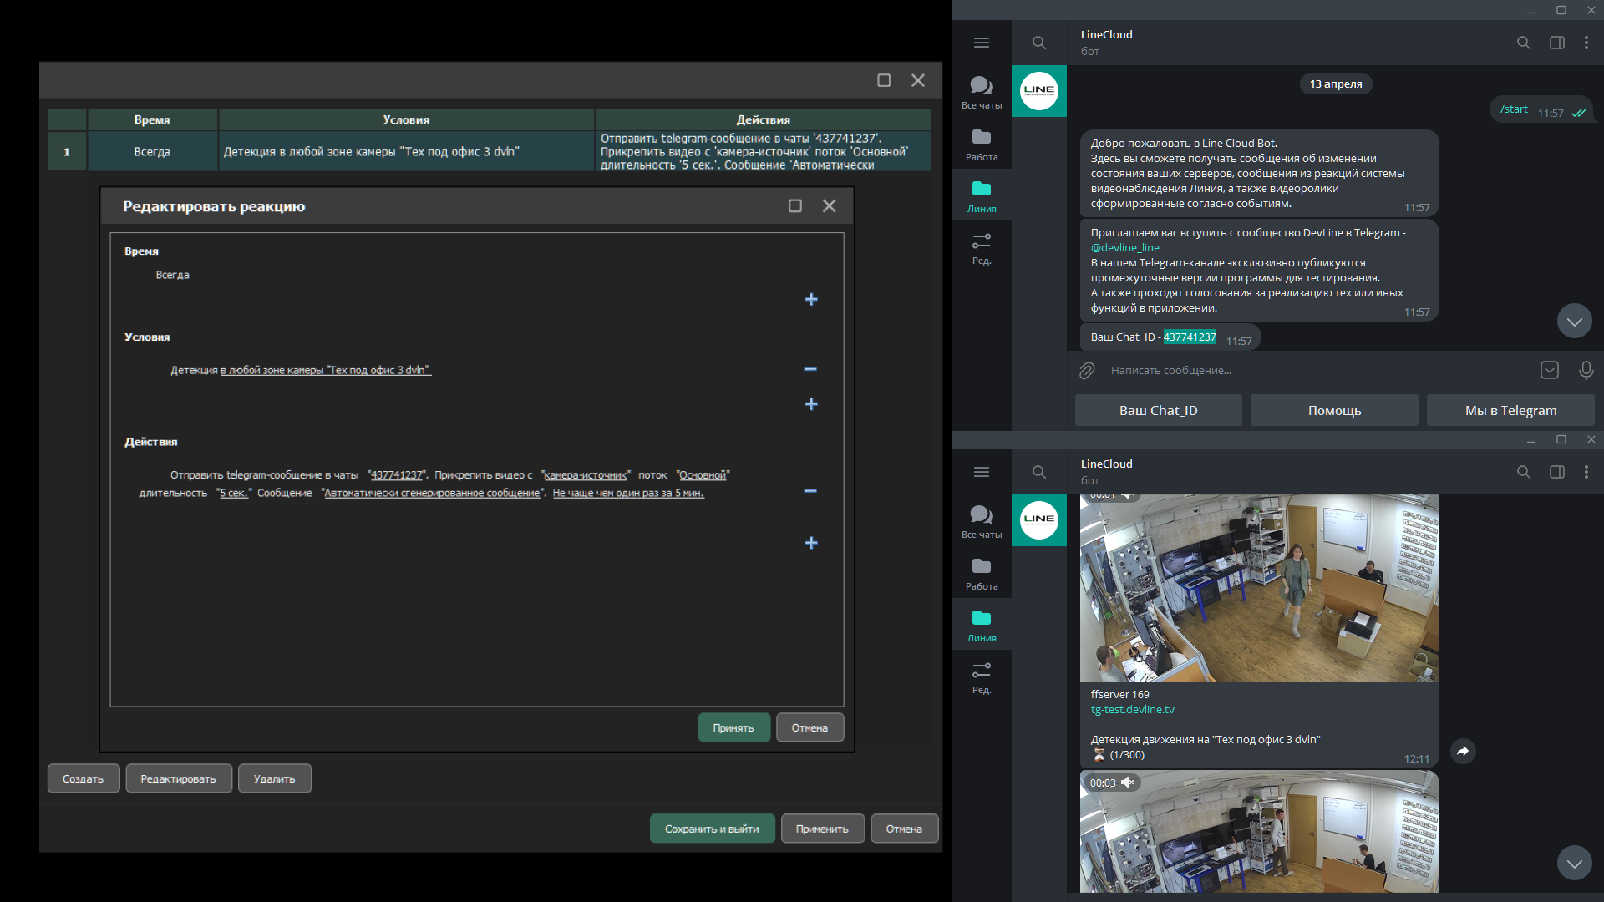Screen dimensions: 1604x902
Task: Forward the ffserver 169 video message
Action: [x=1463, y=752]
